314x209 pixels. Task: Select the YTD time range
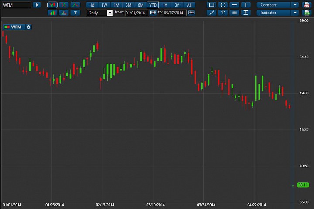[153, 5]
